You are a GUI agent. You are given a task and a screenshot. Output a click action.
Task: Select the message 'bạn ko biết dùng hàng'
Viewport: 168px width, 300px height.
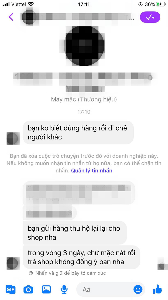[x=78, y=132]
